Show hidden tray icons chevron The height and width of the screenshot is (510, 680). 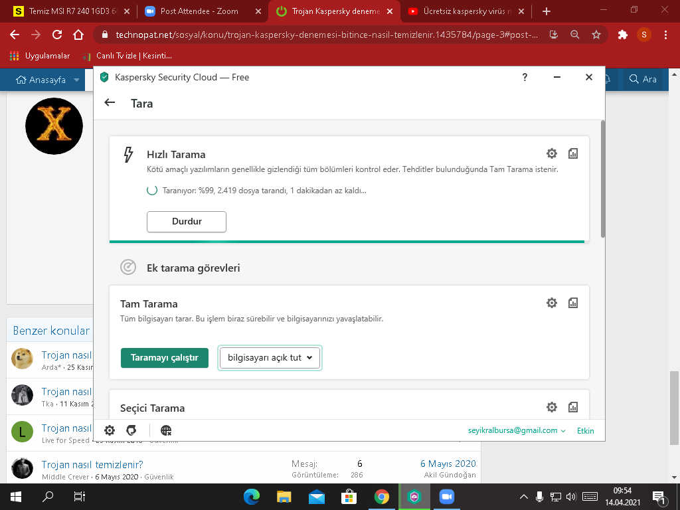pos(524,497)
